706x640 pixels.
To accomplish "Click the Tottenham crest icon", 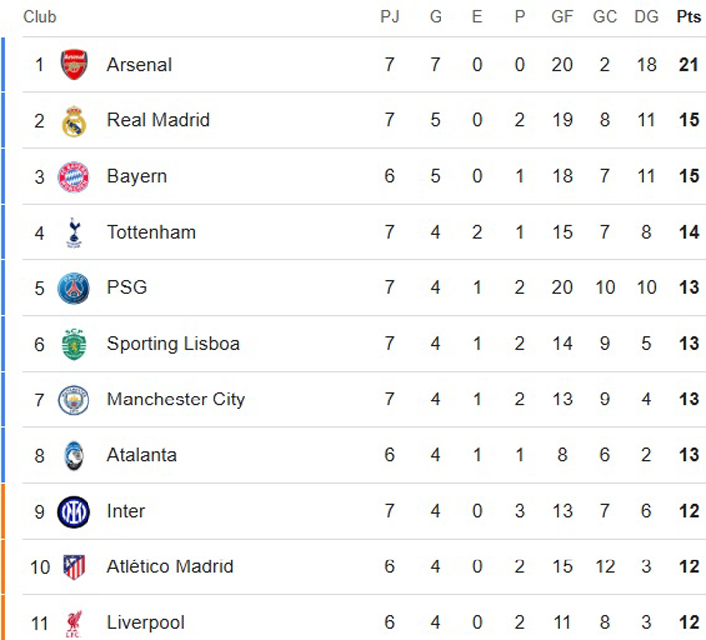I will click(74, 233).
